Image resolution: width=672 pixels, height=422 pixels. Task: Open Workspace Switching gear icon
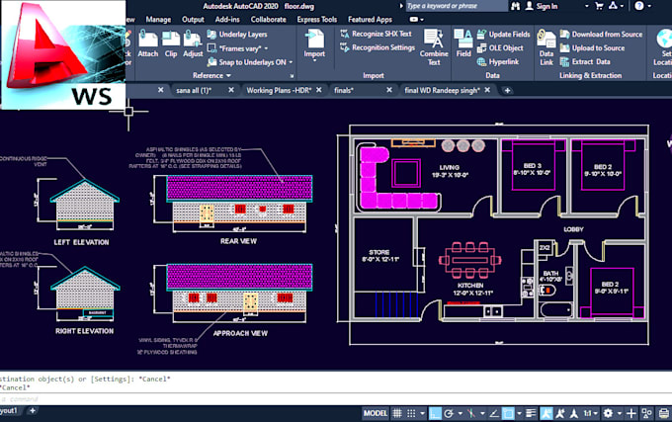point(608,413)
